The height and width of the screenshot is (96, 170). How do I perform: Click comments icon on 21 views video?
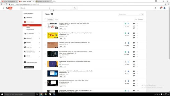pos(134,23)
